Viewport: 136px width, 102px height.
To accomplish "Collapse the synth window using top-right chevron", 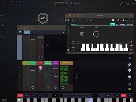I will 130,15.
